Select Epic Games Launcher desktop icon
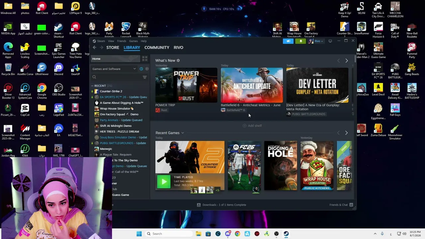The width and height of the screenshot is (425, 239). 58,51
